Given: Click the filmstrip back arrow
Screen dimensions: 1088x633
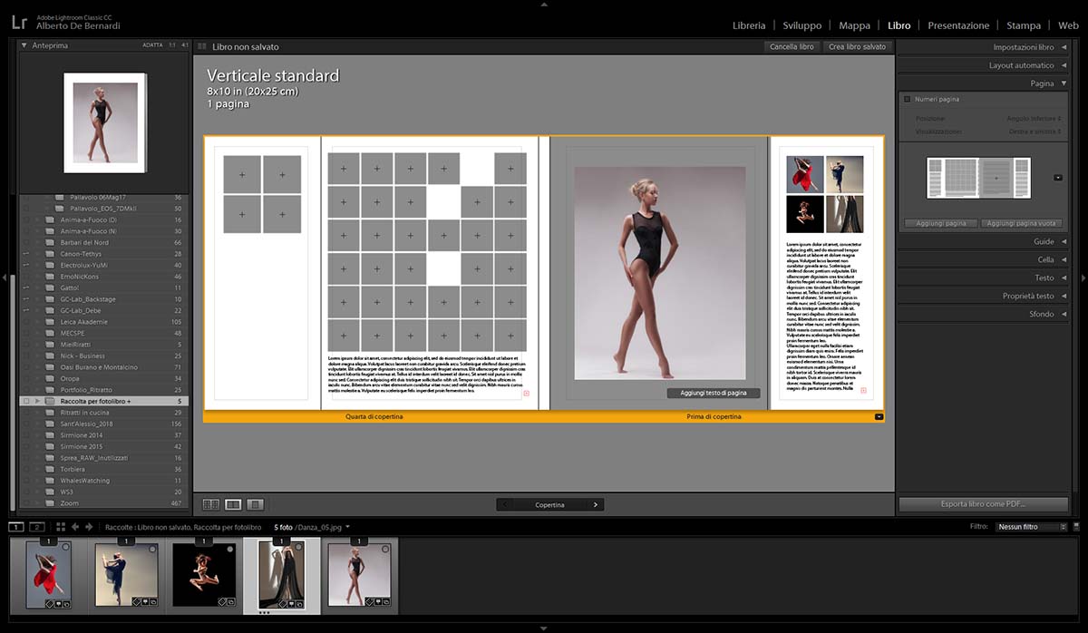Looking at the screenshot, I should [75, 527].
